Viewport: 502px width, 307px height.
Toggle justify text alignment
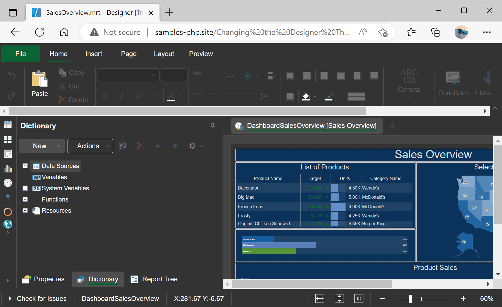(x=248, y=97)
